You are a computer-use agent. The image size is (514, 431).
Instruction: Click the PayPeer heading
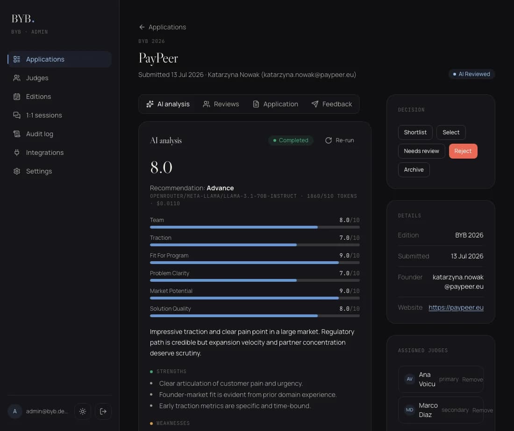[x=158, y=58]
